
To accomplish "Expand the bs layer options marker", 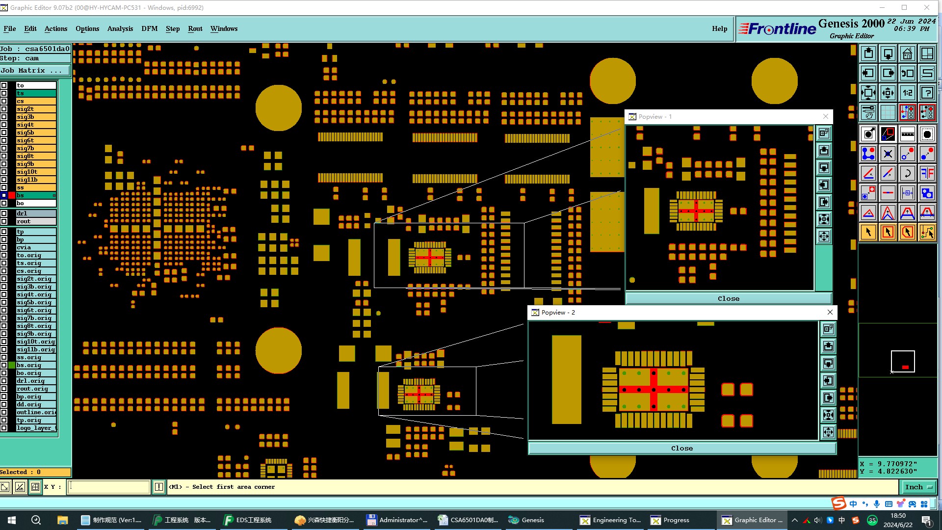I will [x=54, y=195].
